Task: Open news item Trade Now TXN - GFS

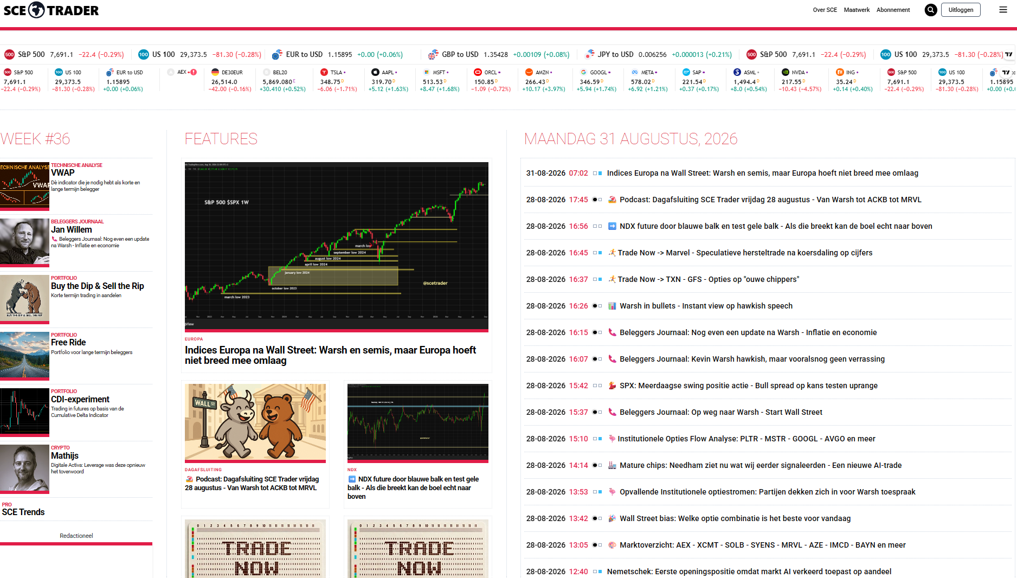Action: (709, 279)
